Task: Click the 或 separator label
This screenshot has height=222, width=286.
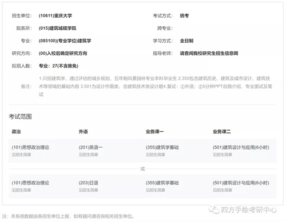Action: coord(142,169)
